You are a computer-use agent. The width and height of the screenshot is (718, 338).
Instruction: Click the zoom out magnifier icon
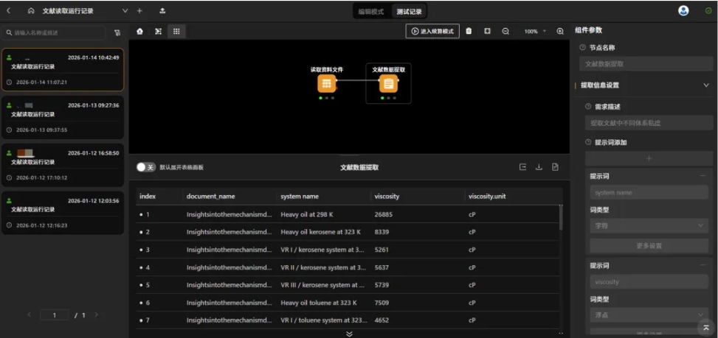coord(505,32)
